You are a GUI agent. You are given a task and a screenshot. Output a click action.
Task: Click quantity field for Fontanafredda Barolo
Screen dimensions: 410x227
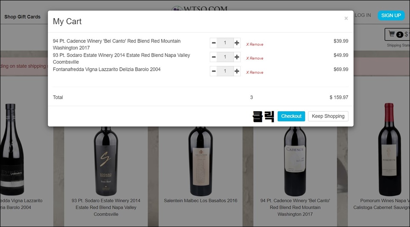point(225,71)
